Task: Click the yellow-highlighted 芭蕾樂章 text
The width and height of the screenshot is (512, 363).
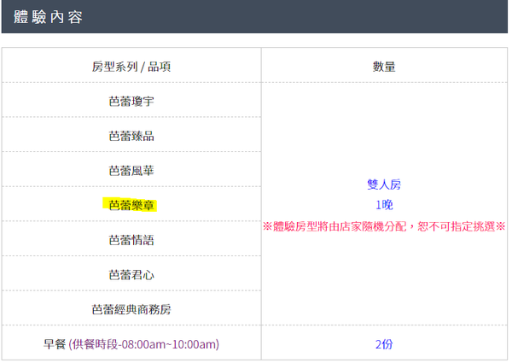Action: [x=131, y=205]
